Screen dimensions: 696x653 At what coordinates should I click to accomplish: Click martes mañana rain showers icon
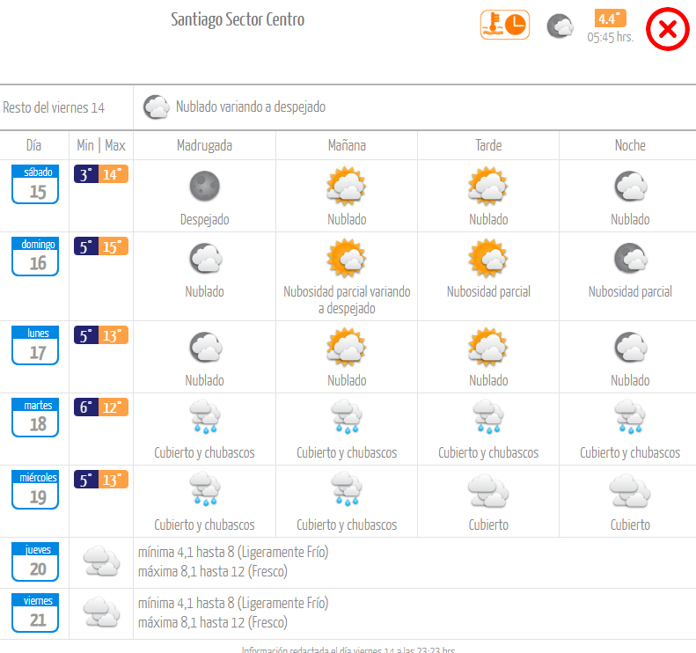(x=346, y=416)
